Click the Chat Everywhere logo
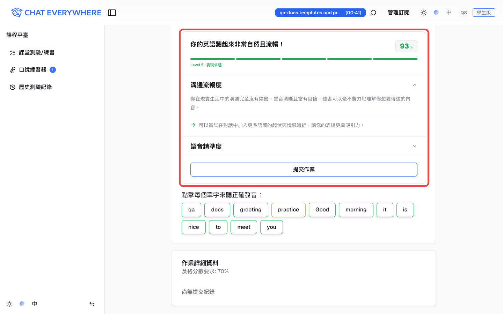This screenshot has width=503, height=314. [x=56, y=13]
